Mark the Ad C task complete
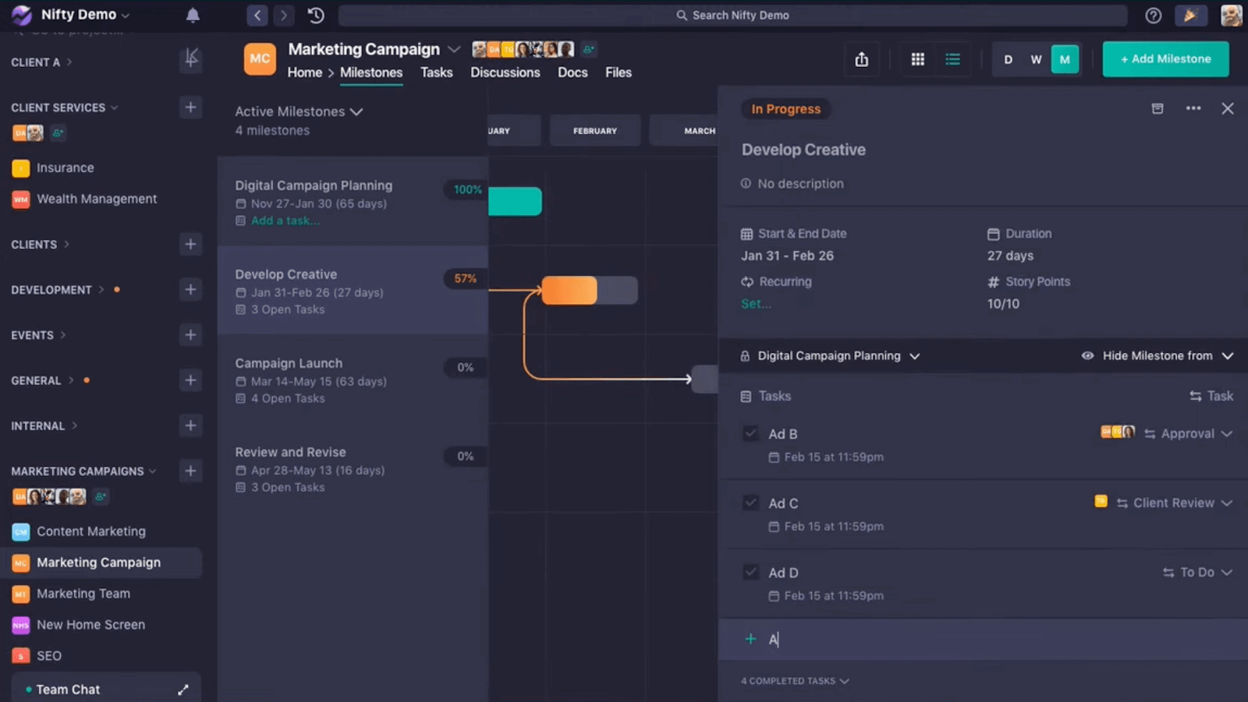 750,503
